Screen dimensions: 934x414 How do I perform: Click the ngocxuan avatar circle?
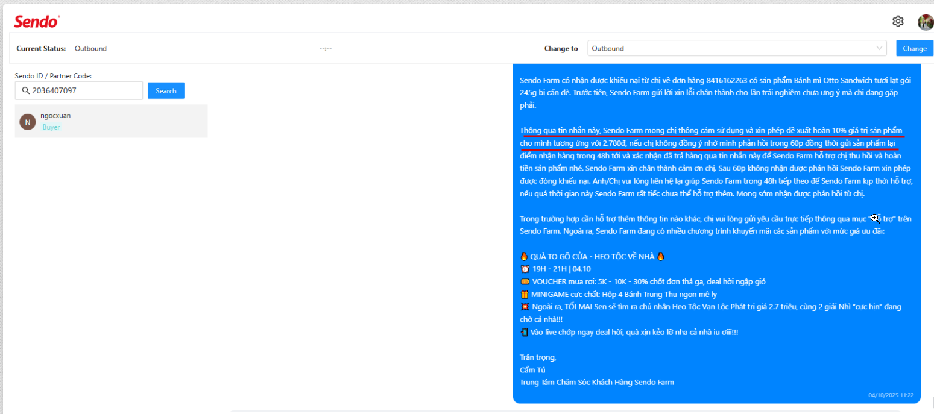point(27,122)
